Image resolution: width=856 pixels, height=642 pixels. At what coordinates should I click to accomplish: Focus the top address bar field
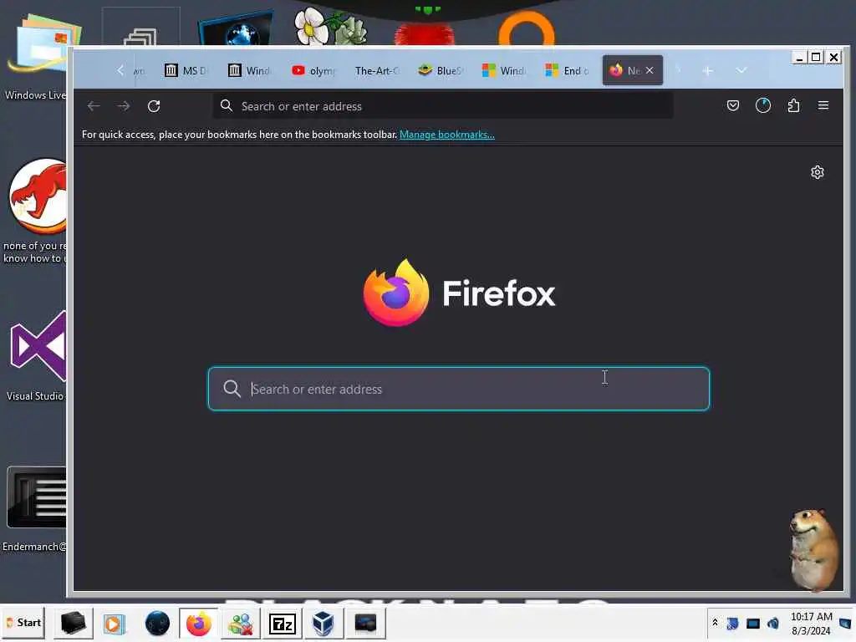coord(443,106)
